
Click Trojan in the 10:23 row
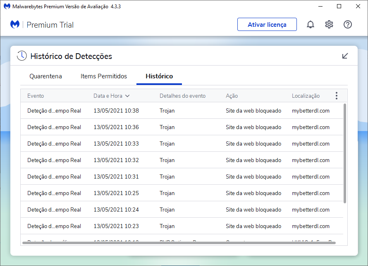pyautogui.click(x=167, y=226)
